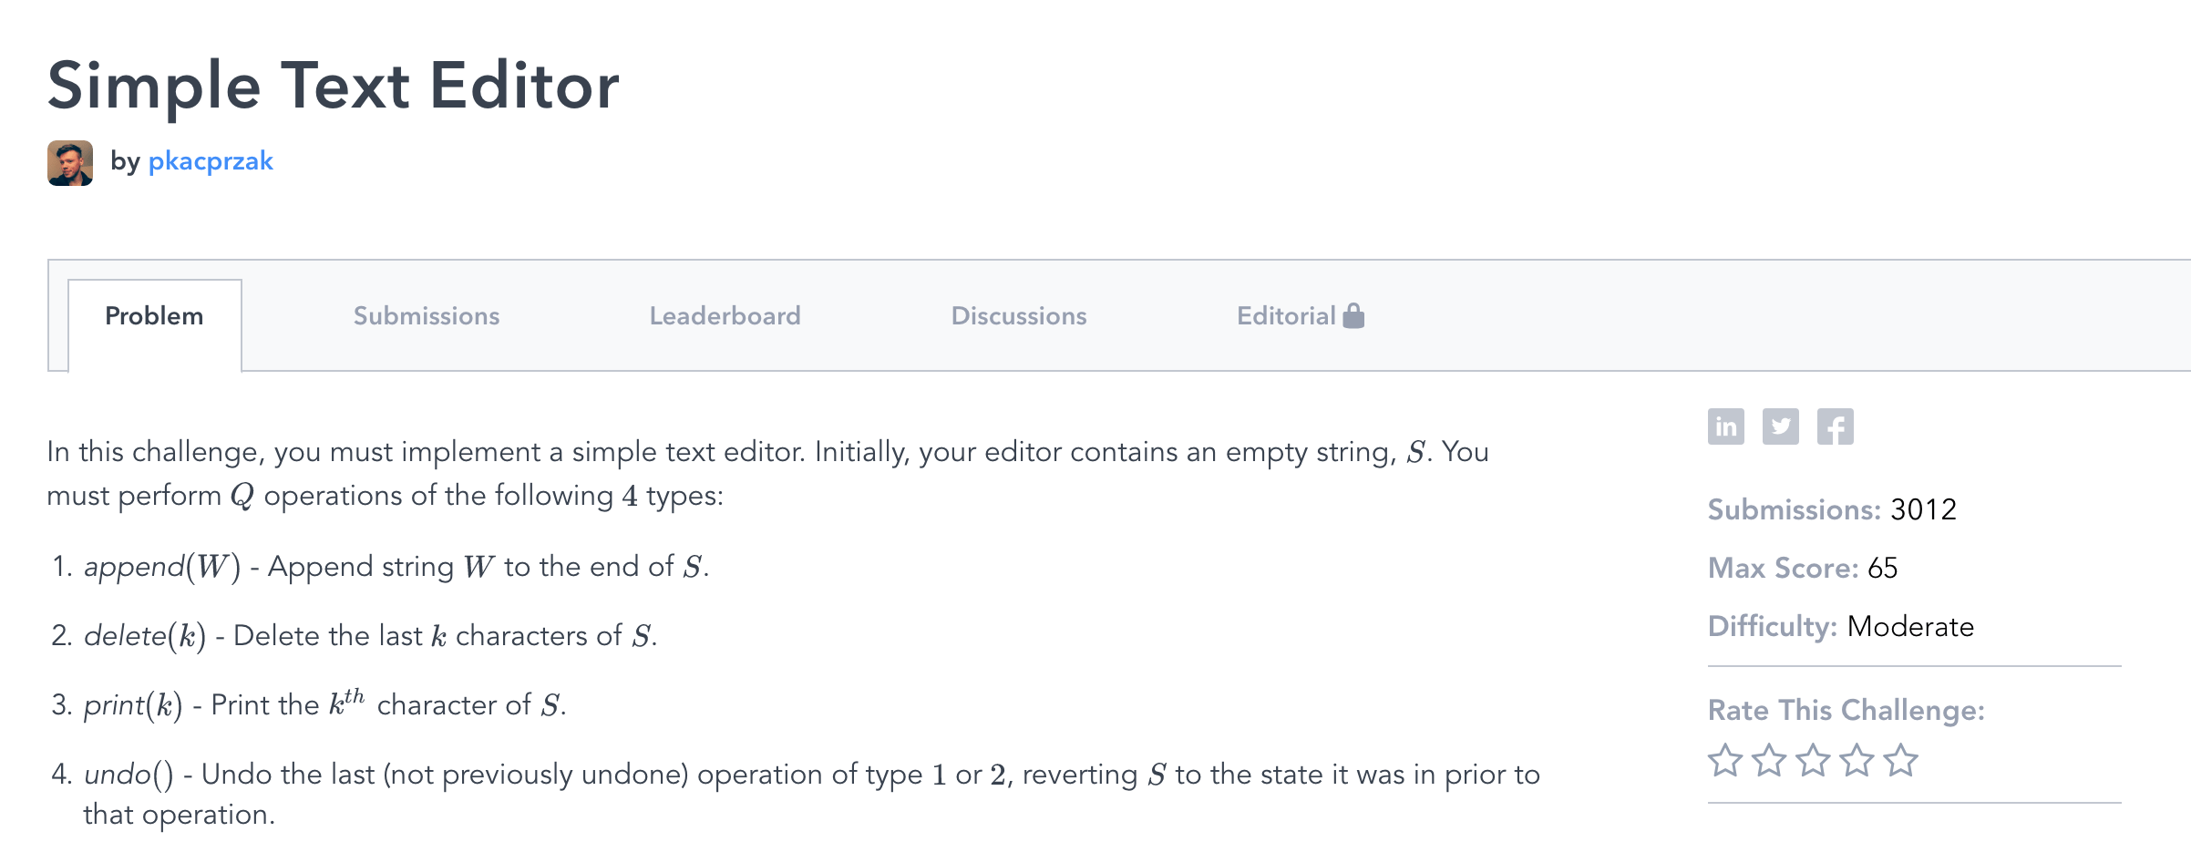The image size is (2191, 842).
Task: Select the Editorial tab
Action: point(1285,316)
